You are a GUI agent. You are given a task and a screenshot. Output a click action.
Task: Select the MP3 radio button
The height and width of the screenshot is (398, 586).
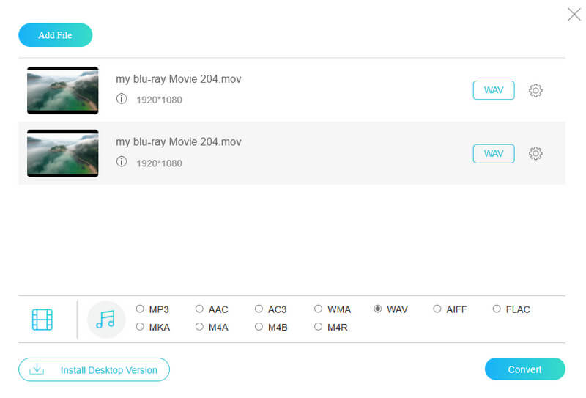click(140, 309)
